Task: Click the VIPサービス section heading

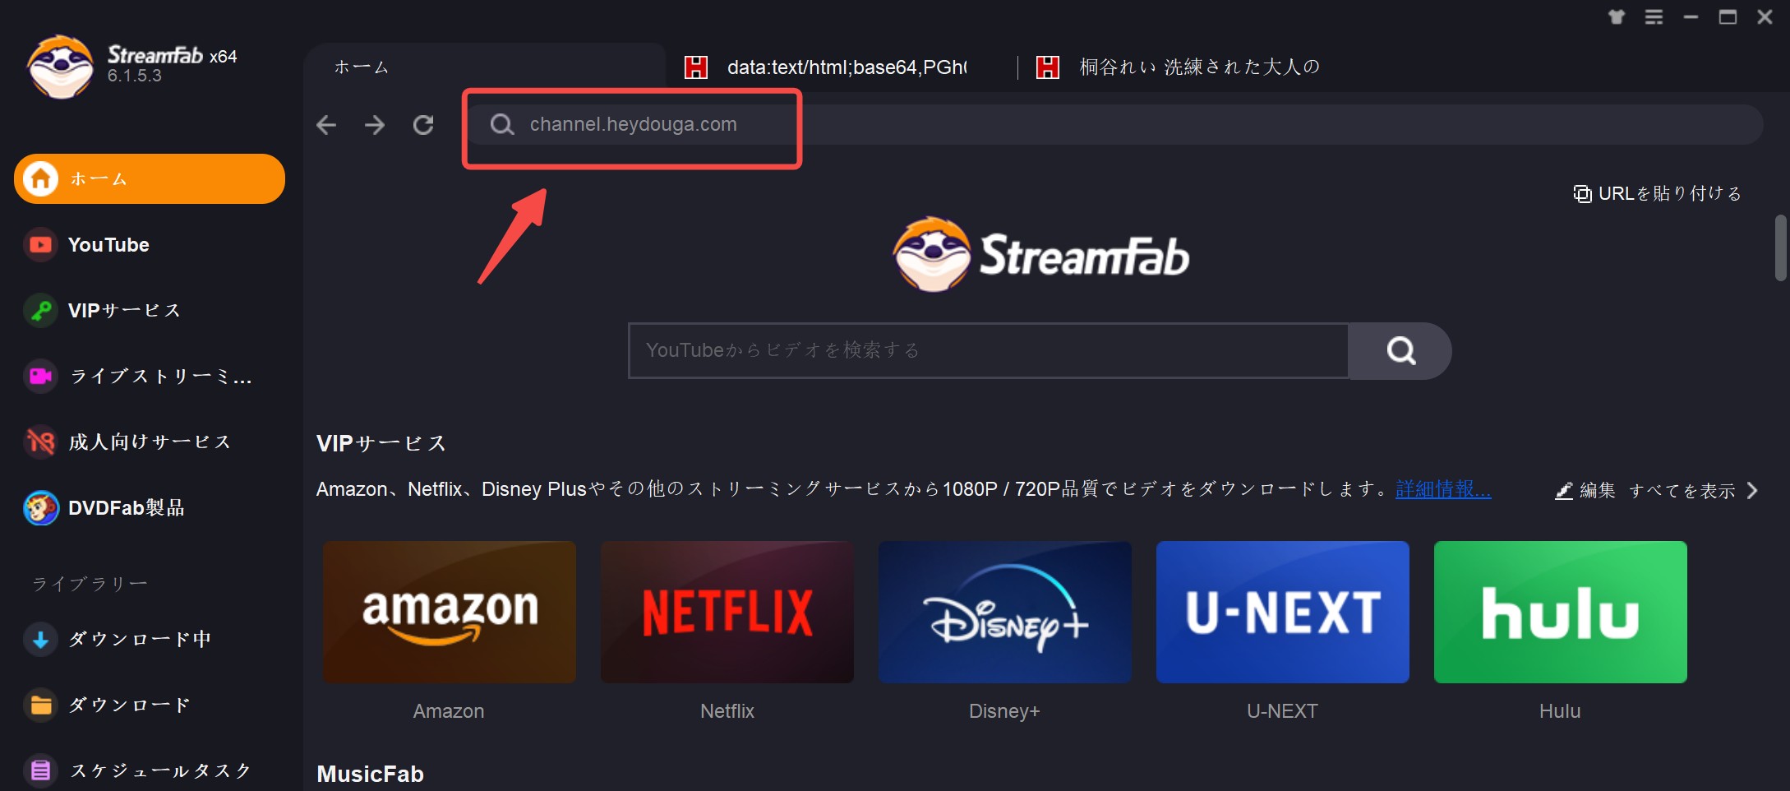Action: coord(381,443)
